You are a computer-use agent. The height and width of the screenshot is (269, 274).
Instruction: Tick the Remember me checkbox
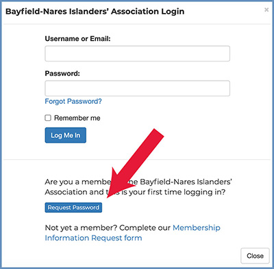click(x=48, y=117)
